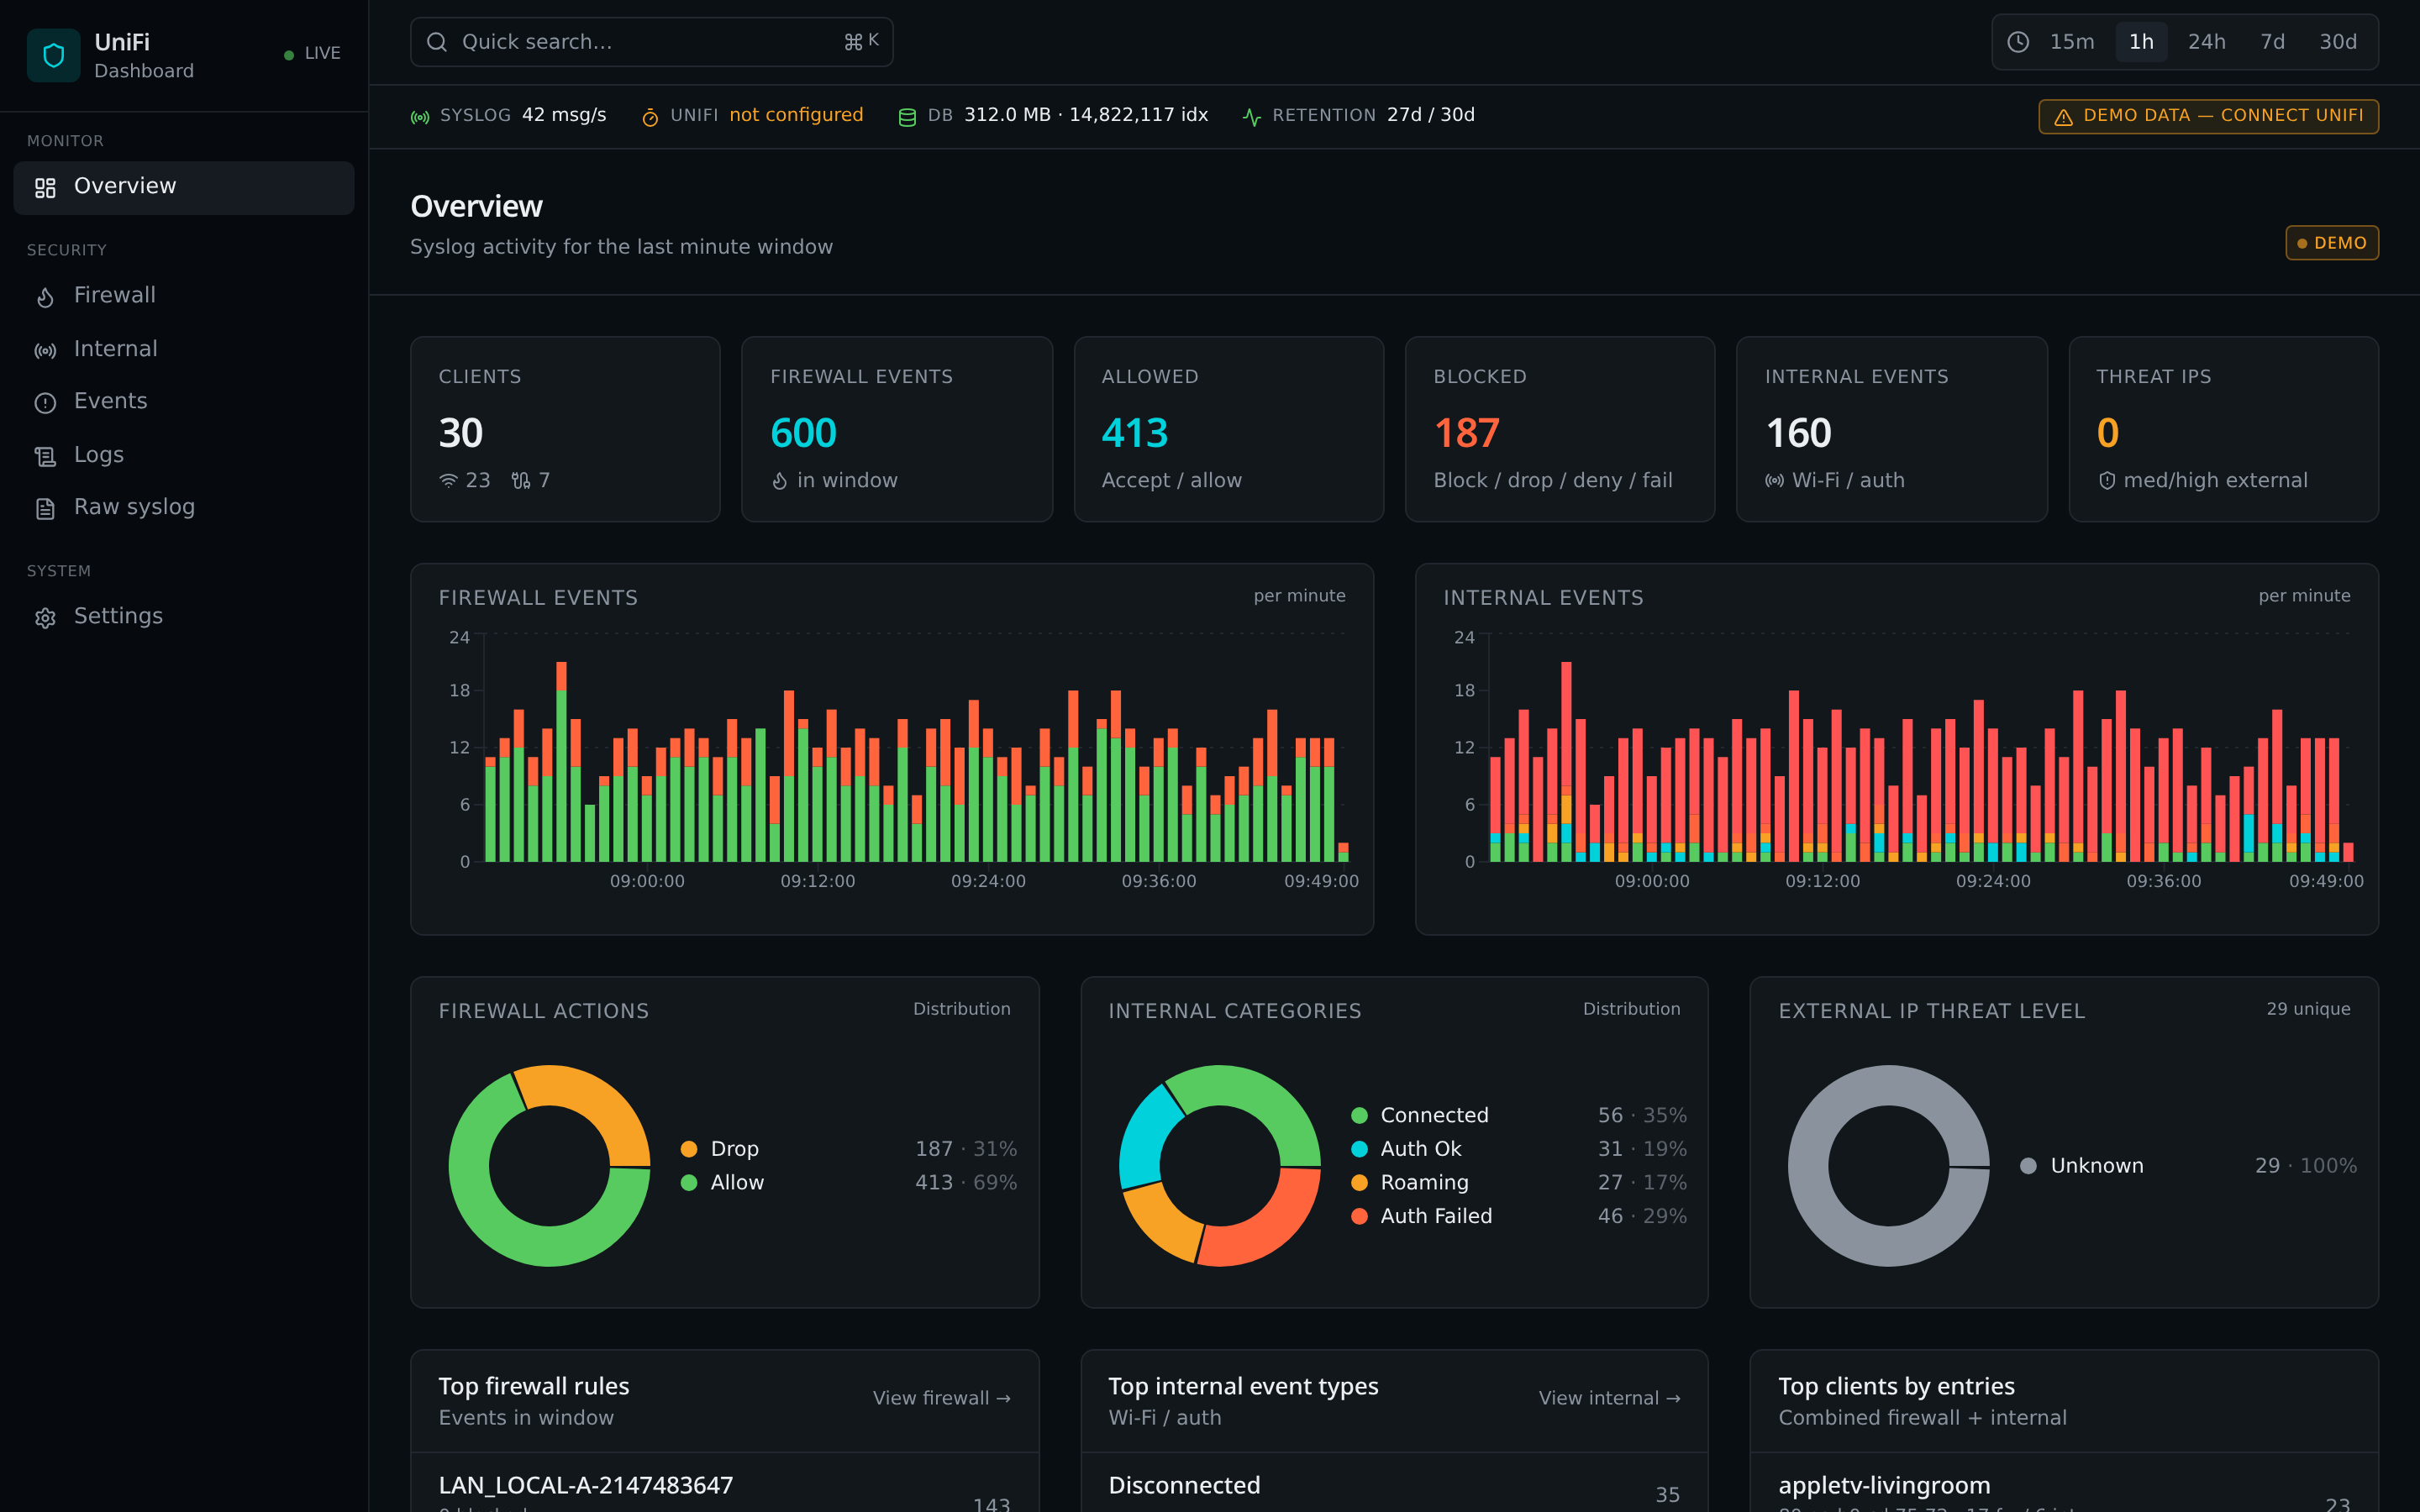
Task: Click the DB database status icon
Action: [x=907, y=117]
